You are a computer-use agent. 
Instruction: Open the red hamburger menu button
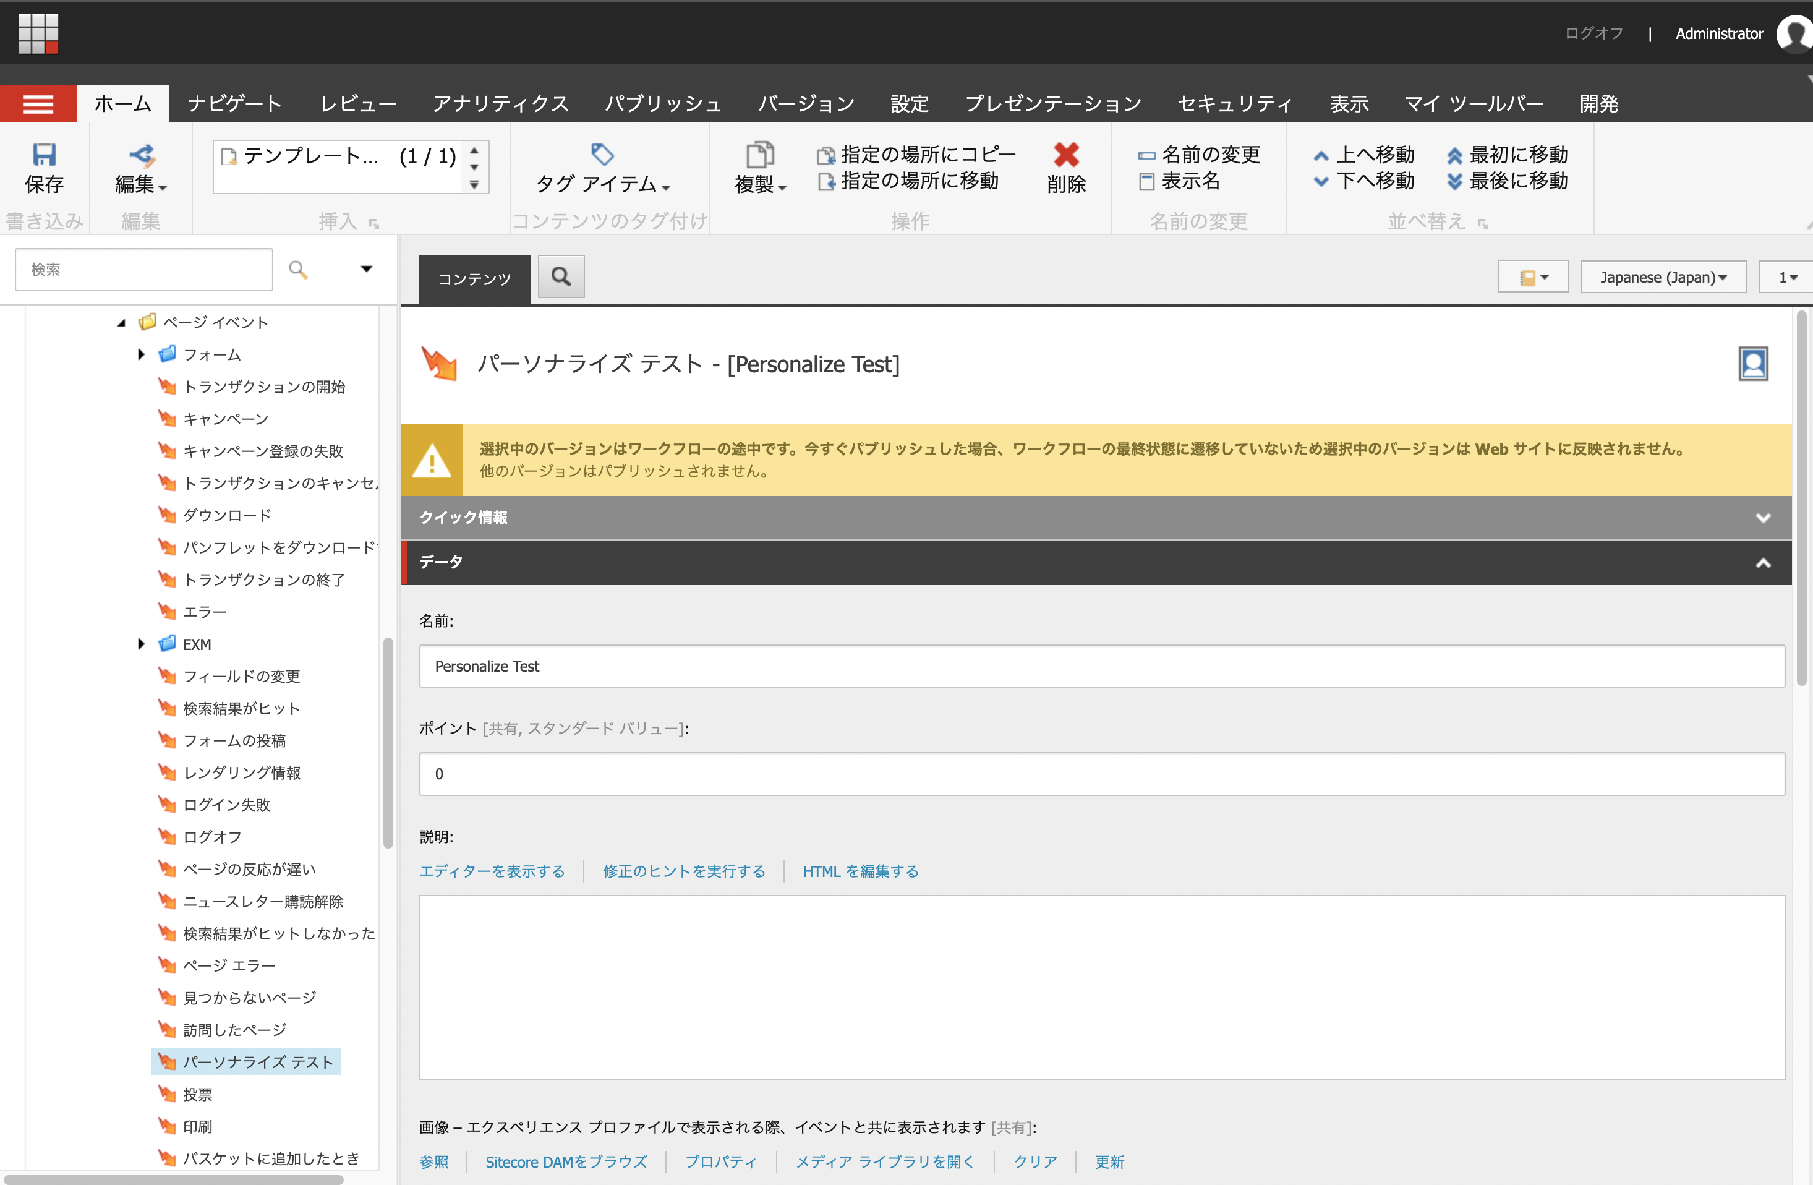pyautogui.click(x=38, y=104)
